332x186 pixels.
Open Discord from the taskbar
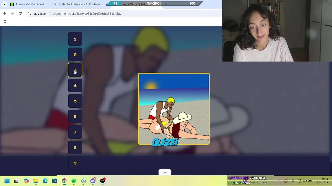click(x=93, y=181)
